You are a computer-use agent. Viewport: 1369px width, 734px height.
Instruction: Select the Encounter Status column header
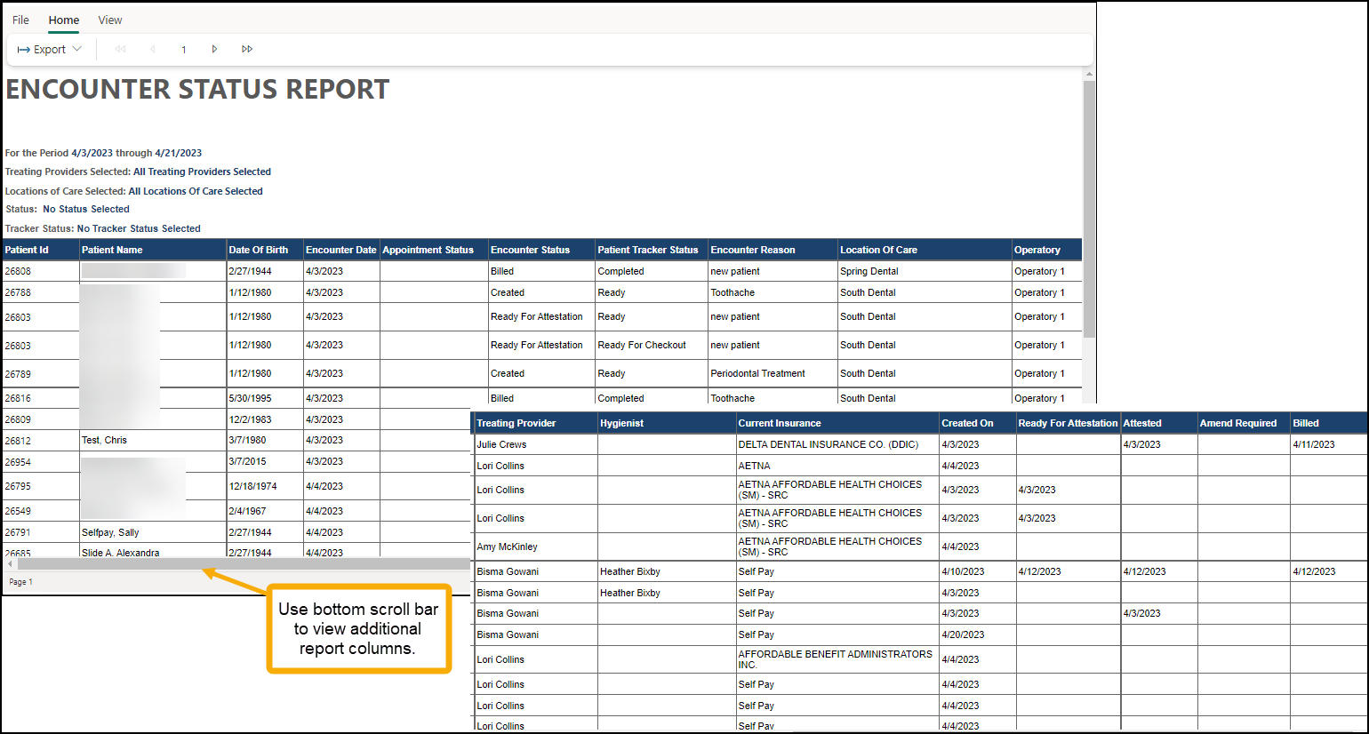click(x=541, y=250)
